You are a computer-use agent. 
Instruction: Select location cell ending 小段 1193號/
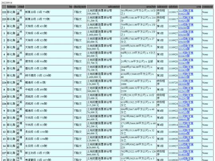[49, 132]
